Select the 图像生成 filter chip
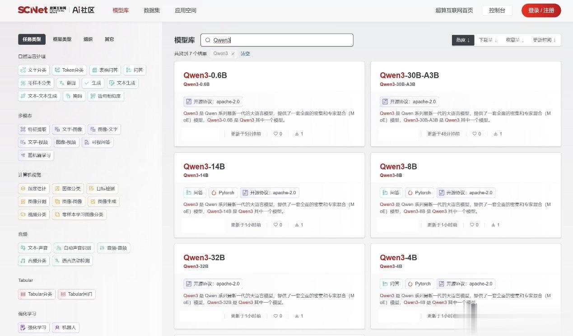Viewport: 573px width, 336px height. [104, 201]
